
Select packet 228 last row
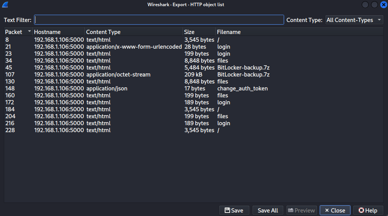(194, 130)
